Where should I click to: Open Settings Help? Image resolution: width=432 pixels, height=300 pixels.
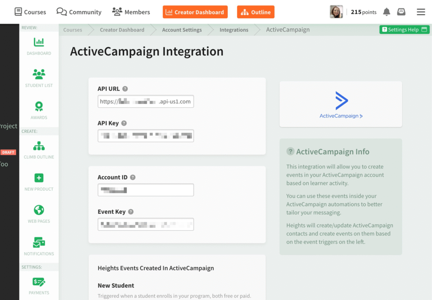point(404,30)
